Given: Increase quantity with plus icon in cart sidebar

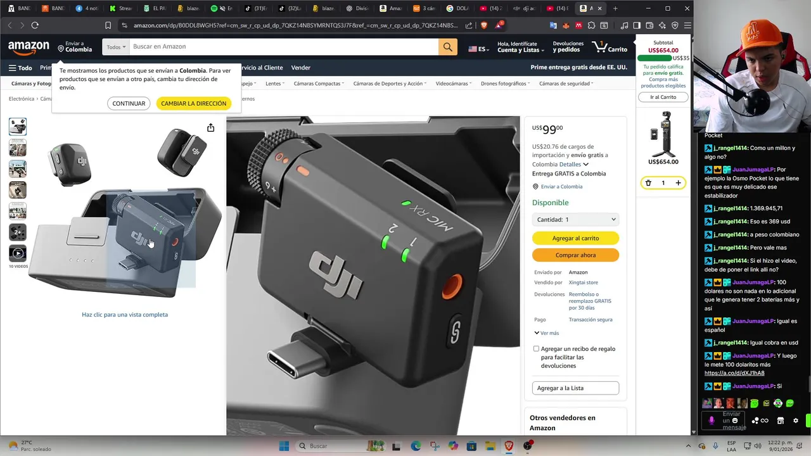Looking at the screenshot, I should pos(678,183).
